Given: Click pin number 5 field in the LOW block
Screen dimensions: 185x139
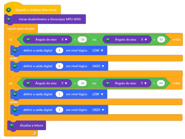Looking at the screenshot, I should point(59,94).
